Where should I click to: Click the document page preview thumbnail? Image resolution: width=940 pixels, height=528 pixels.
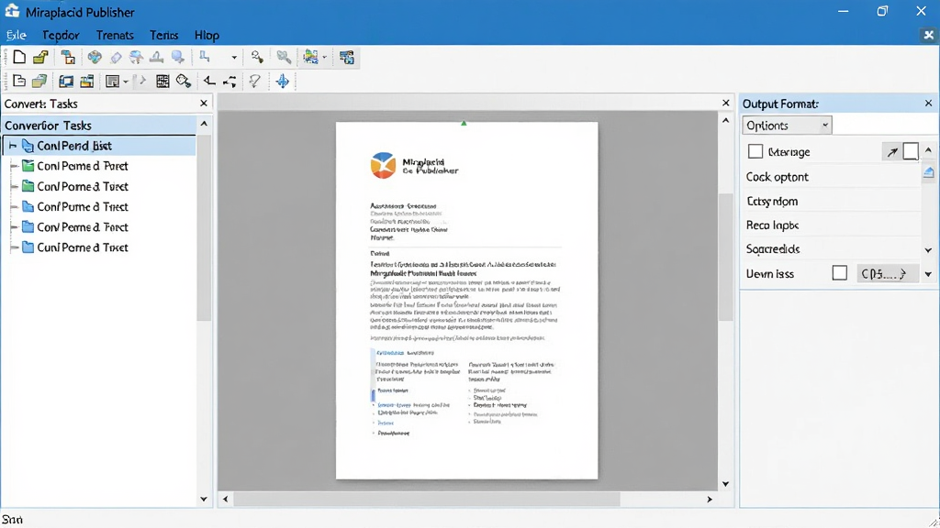tap(466, 301)
